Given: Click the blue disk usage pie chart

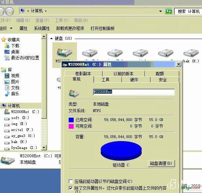Looking at the screenshot, I should [x=121, y=151].
